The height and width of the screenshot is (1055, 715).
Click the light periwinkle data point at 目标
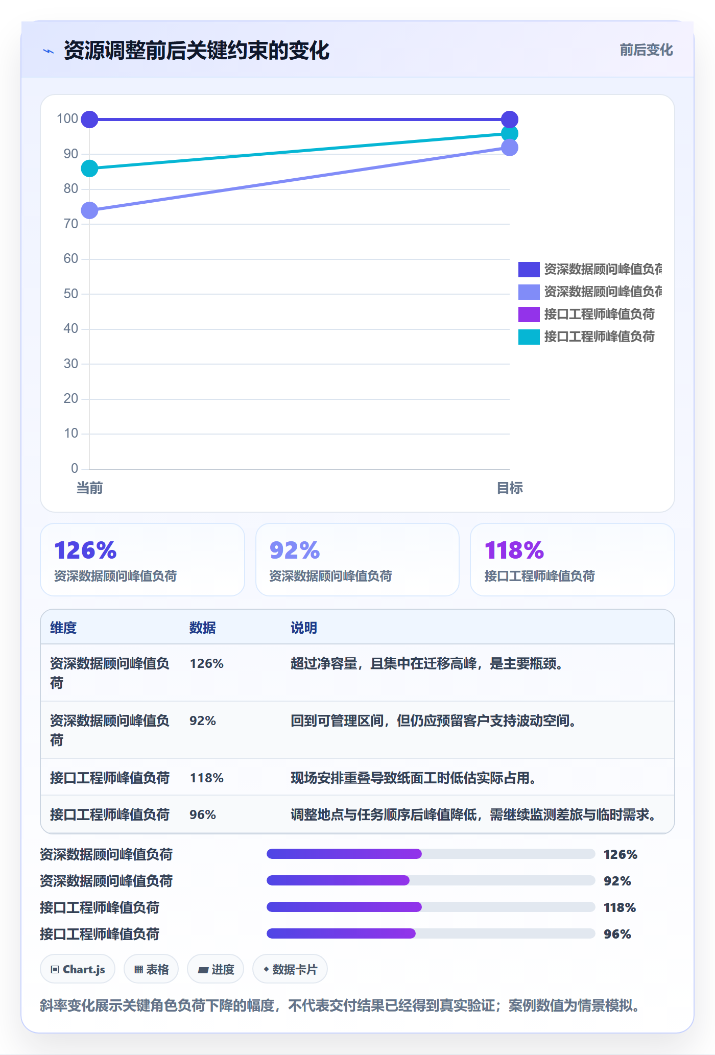[x=510, y=148]
